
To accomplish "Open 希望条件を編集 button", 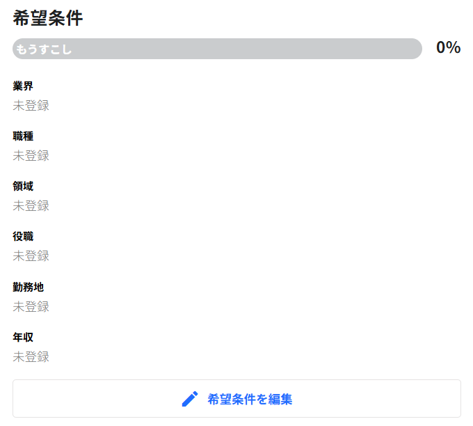I will coord(236,399).
